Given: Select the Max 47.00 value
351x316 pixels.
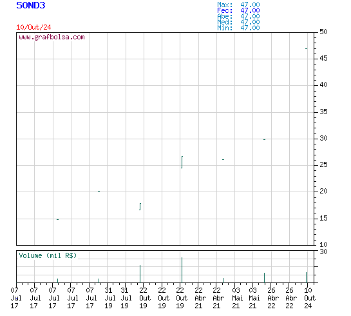Looking at the screenshot, I should [x=250, y=5].
